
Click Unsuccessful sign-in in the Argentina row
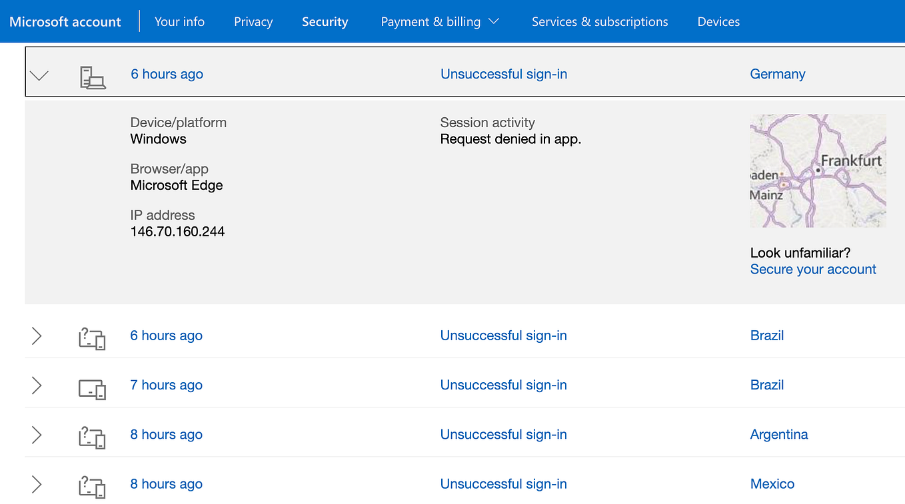click(x=504, y=434)
